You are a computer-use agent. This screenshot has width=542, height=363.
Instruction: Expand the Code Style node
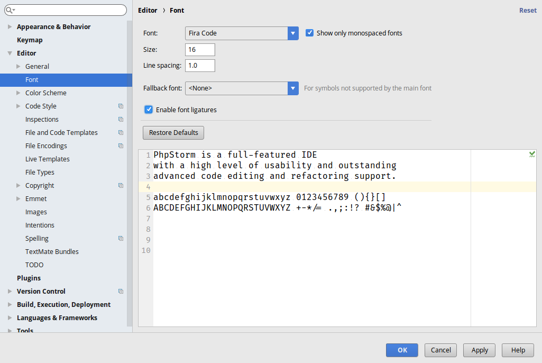tap(19, 106)
